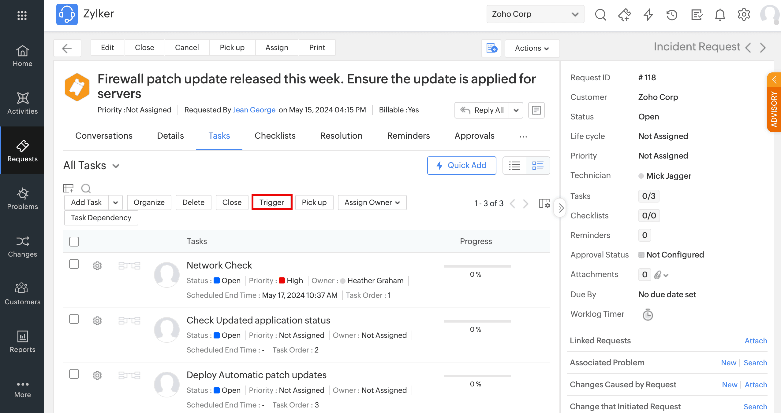Check the Network Check task checkbox
The image size is (781, 413).
coord(74,264)
